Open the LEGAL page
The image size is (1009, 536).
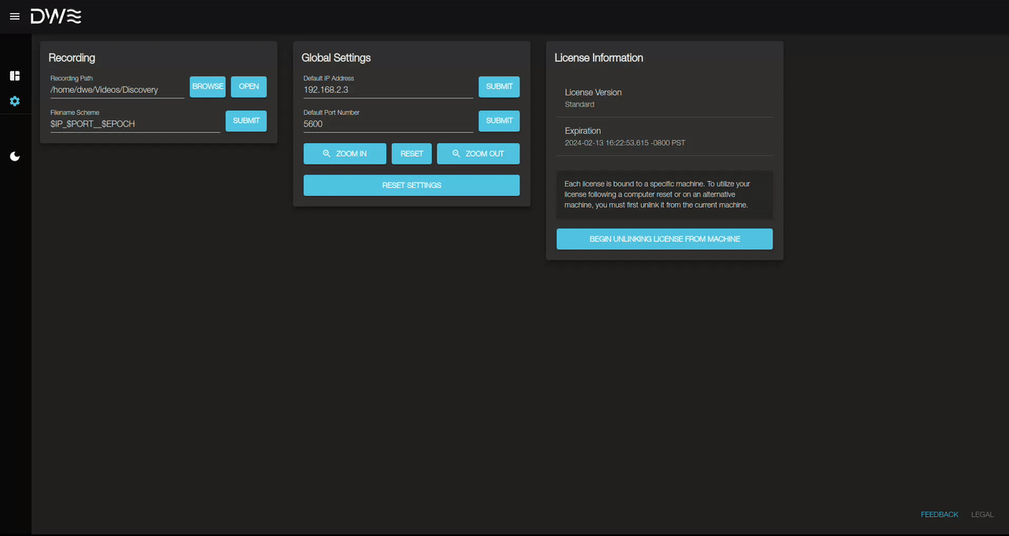tap(981, 514)
